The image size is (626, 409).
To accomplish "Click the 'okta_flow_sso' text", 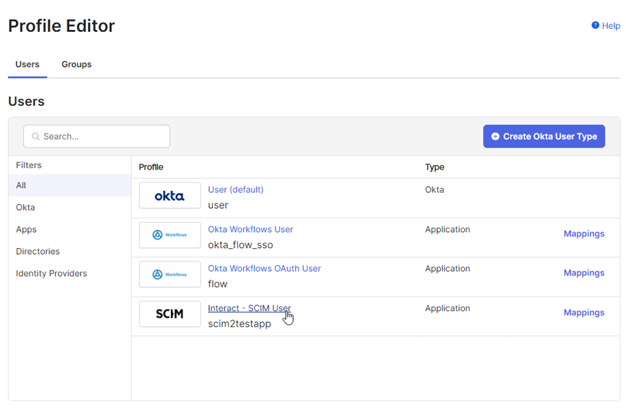I will click(x=240, y=245).
